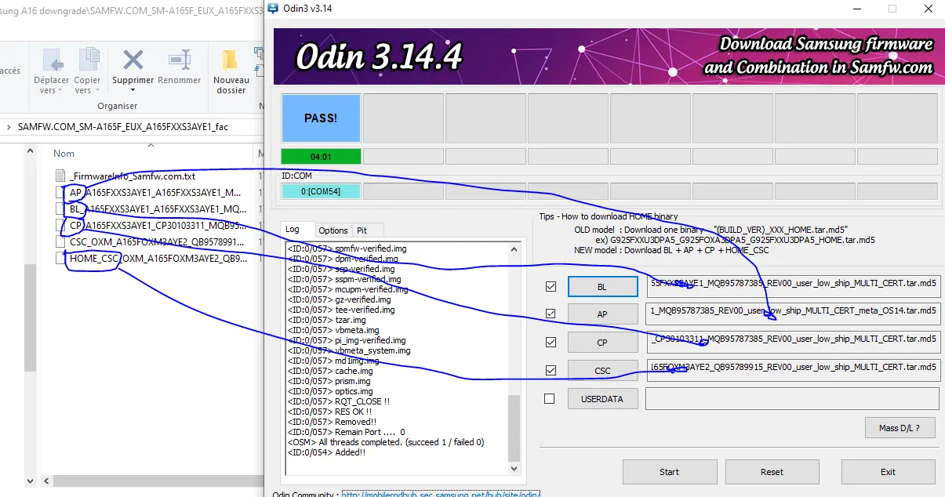
Task: Click the green 04:01 progress bar
Action: pos(321,156)
